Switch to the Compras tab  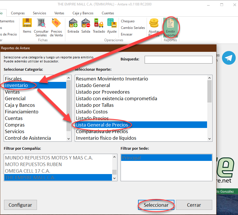tap(17, 13)
